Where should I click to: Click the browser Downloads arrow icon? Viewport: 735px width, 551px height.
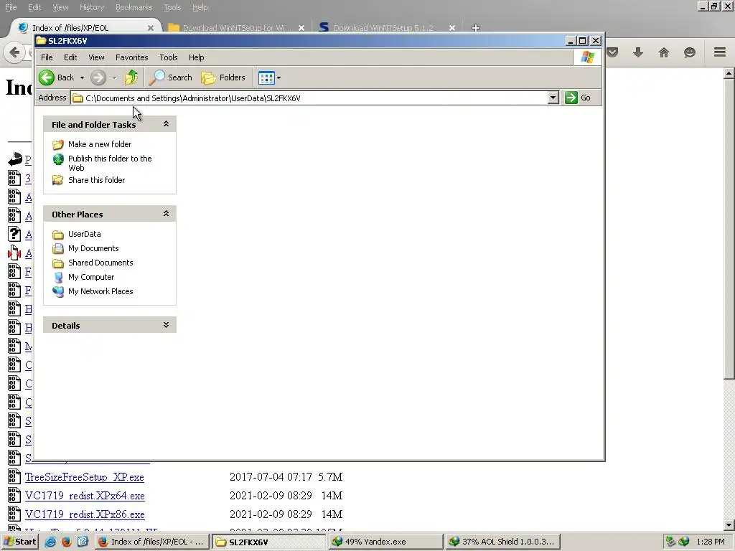(x=638, y=52)
